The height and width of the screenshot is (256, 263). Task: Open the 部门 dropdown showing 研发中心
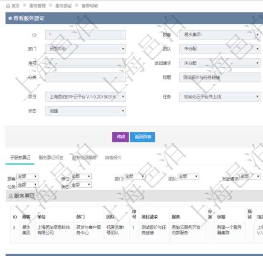click(x=85, y=49)
